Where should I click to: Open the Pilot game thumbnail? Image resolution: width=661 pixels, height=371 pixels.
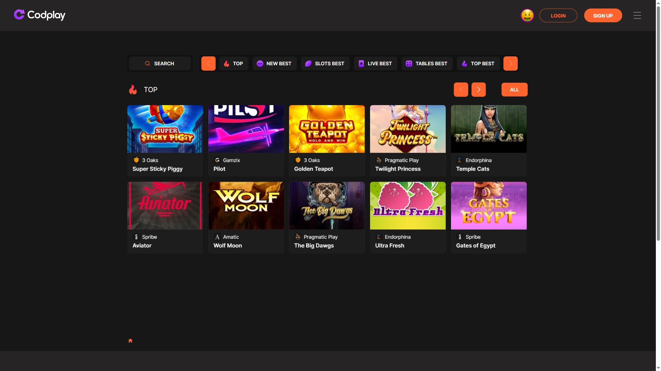(246, 129)
